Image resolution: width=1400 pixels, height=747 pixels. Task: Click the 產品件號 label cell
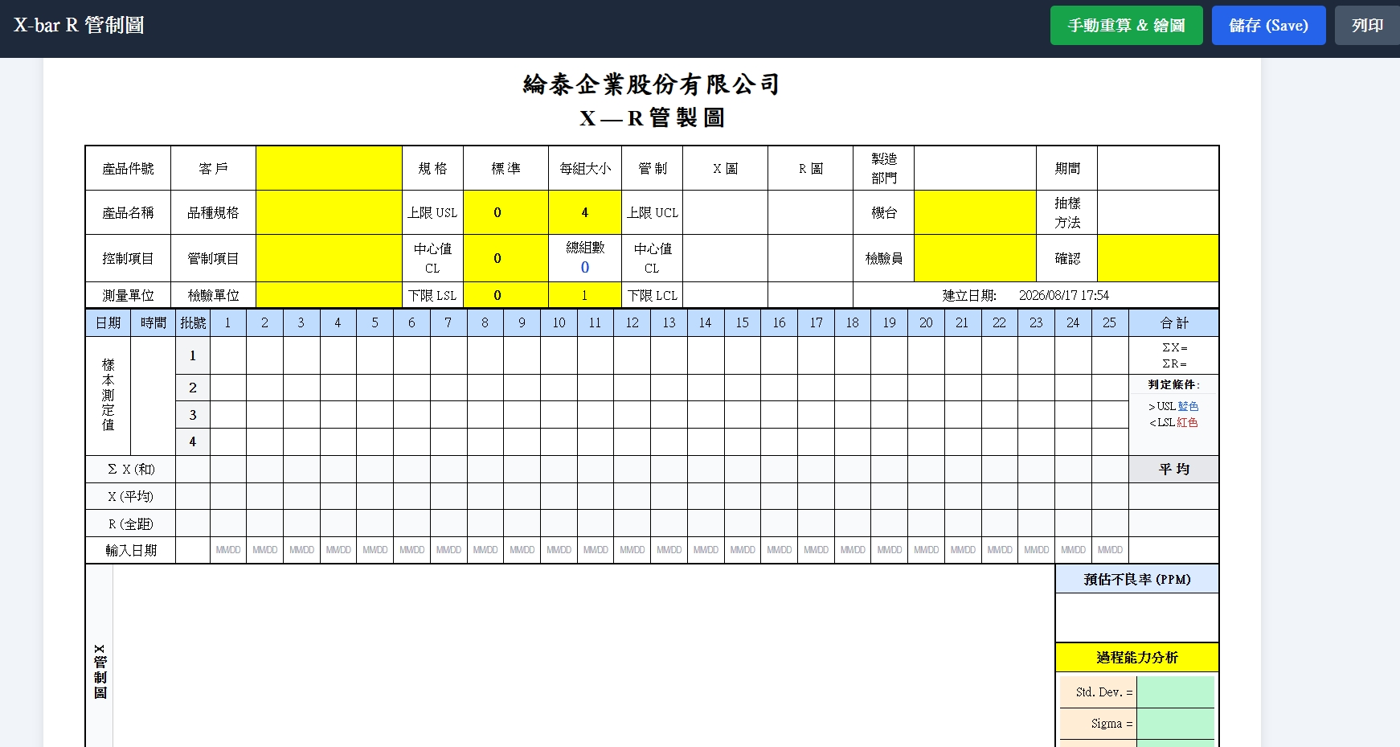click(x=128, y=168)
